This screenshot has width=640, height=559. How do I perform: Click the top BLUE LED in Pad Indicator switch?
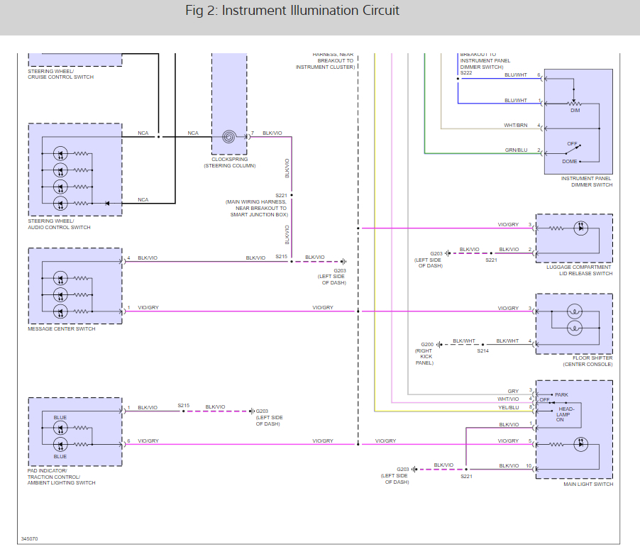click(x=60, y=428)
